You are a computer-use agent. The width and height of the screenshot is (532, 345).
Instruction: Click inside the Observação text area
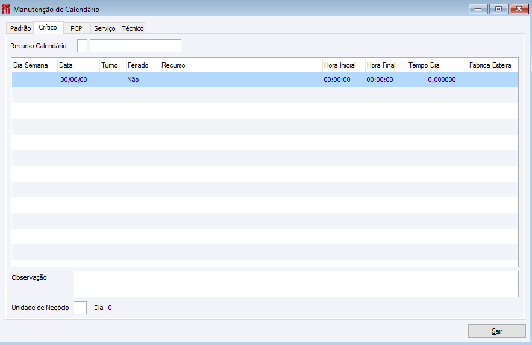point(296,284)
